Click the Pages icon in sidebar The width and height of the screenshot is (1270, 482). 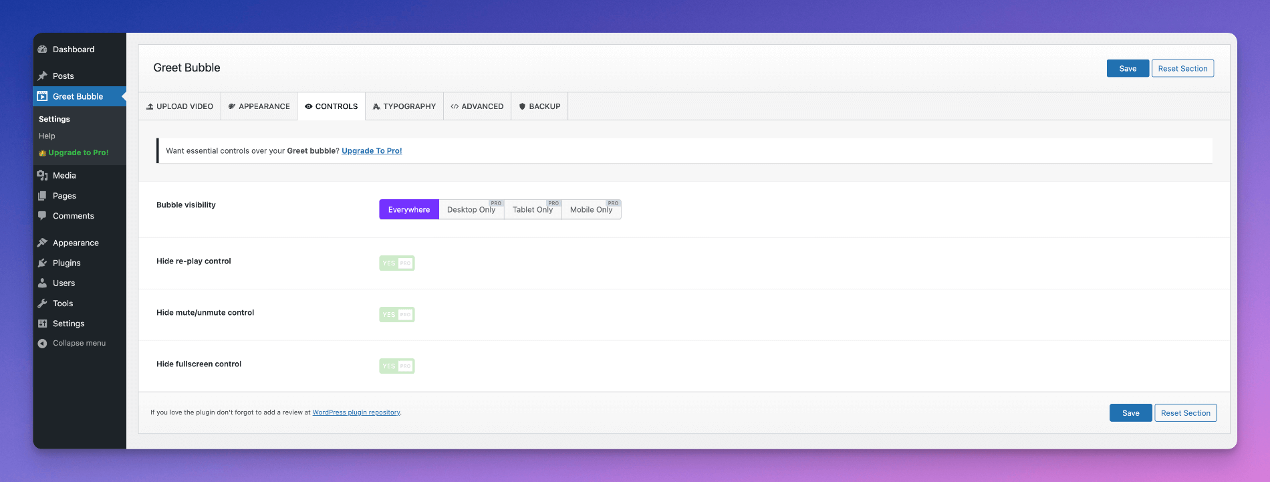[x=43, y=196]
